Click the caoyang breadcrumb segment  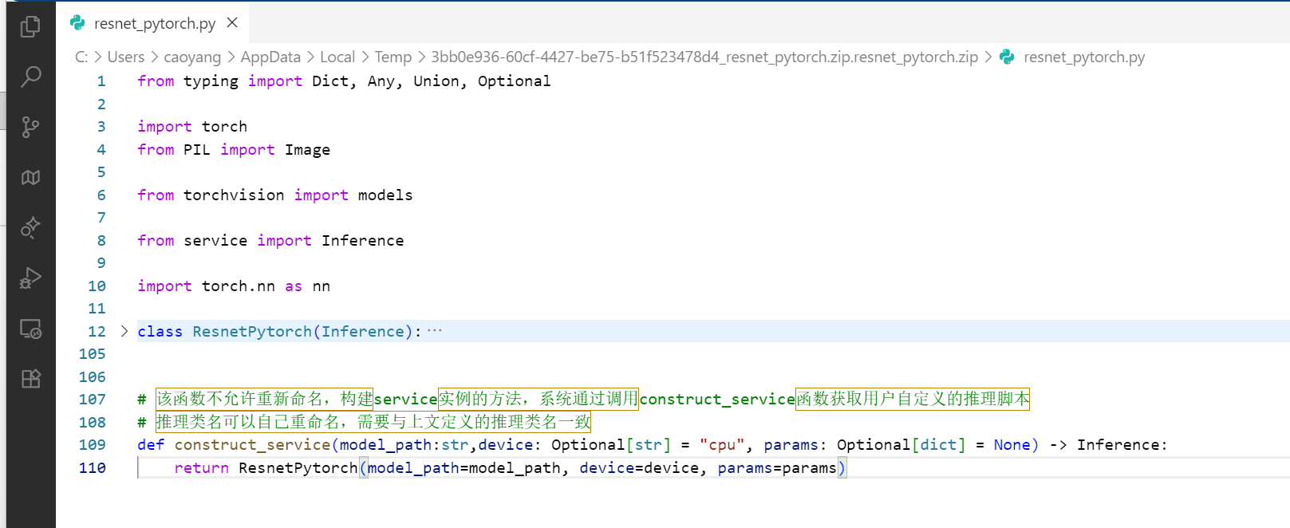point(192,57)
